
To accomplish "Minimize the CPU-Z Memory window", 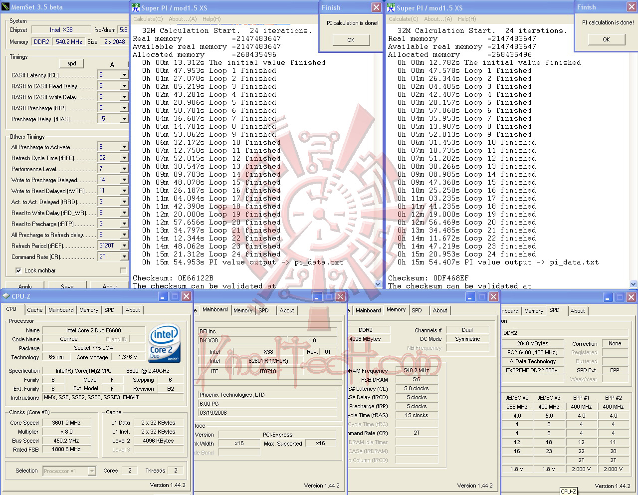I will (x=470, y=297).
